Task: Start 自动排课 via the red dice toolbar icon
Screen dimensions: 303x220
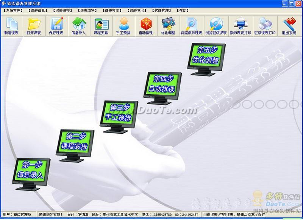Action: [x=146, y=26]
